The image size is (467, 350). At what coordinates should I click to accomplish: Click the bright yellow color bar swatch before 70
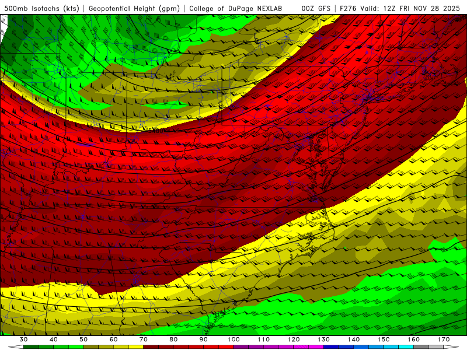(x=136, y=347)
